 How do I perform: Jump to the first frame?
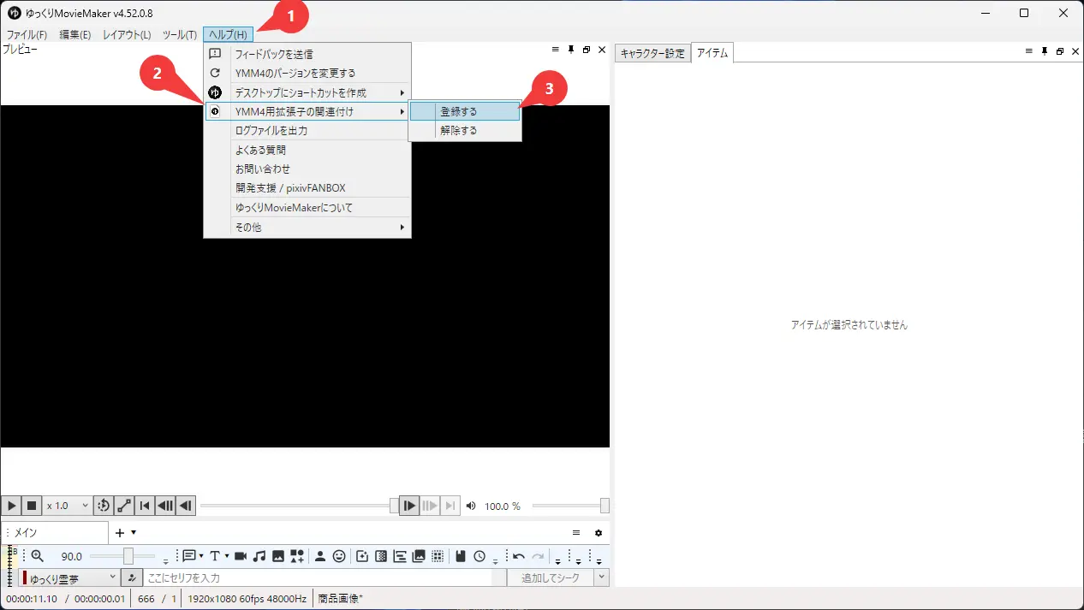(x=145, y=506)
